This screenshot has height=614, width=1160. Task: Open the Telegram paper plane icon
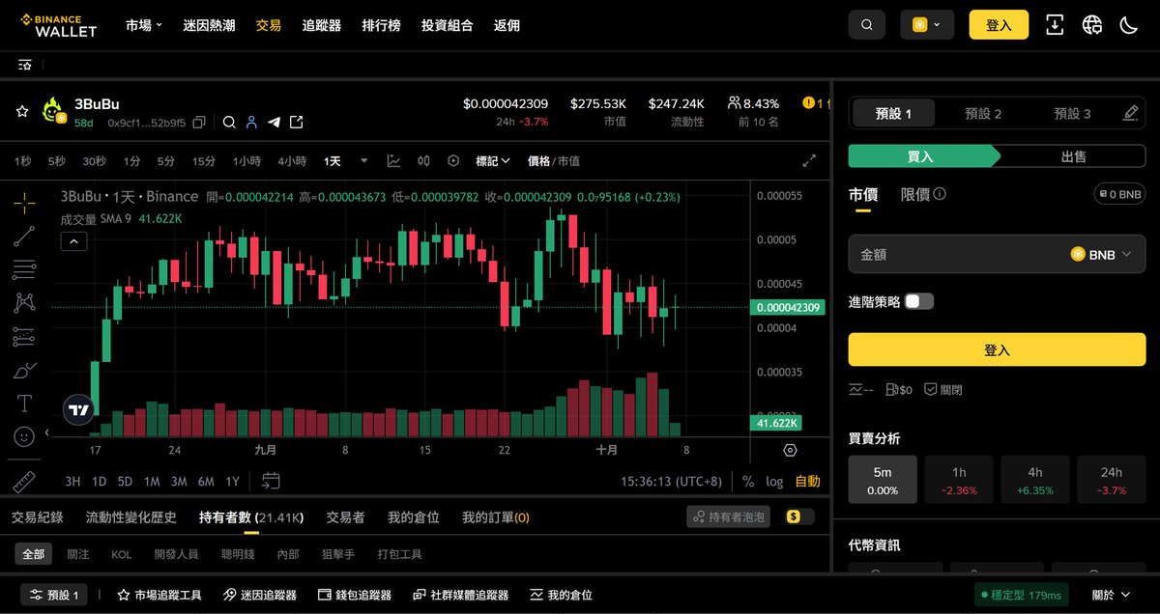[274, 123]
